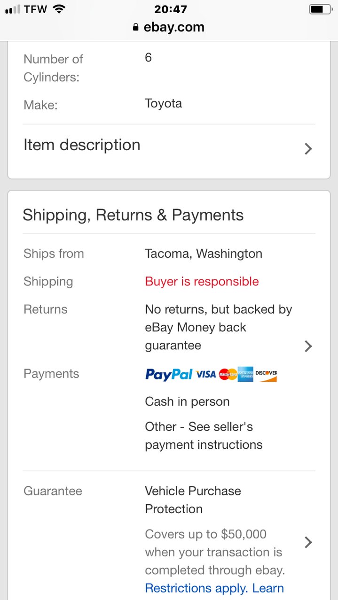The image size is (338, 600).
Task: Expand Item description with chevron arrow
Action: 308,149
